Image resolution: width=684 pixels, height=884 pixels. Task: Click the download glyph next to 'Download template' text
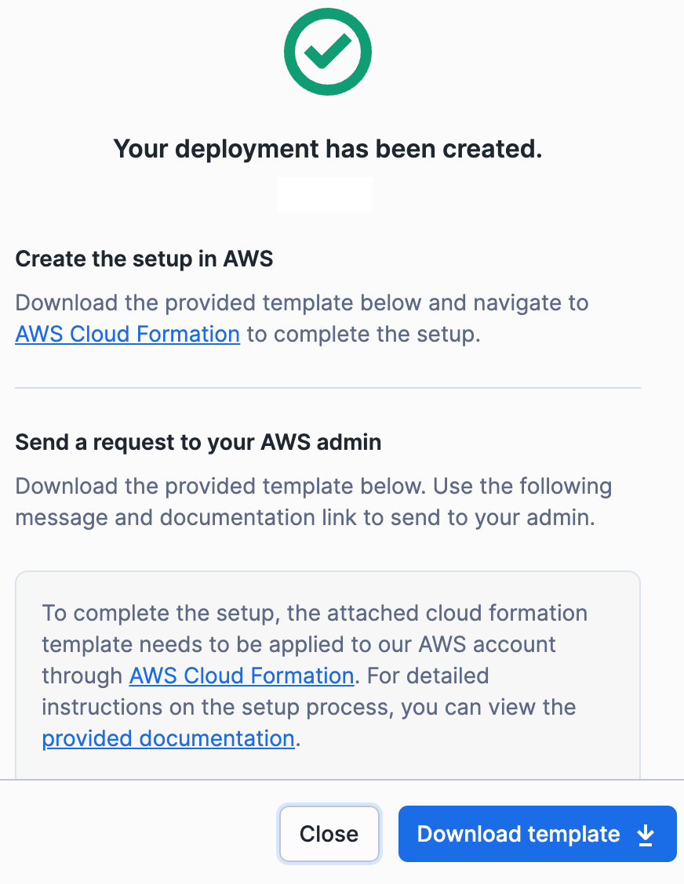pyautogui.click(x=646, y=834)
